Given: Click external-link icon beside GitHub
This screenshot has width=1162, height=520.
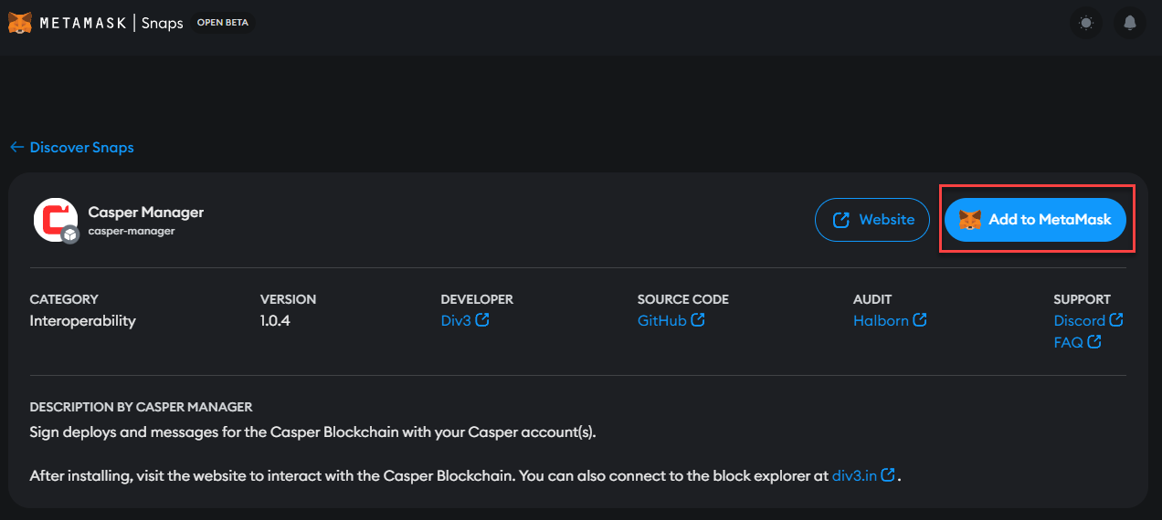Looking at the screenshot, I should [698, 320].
